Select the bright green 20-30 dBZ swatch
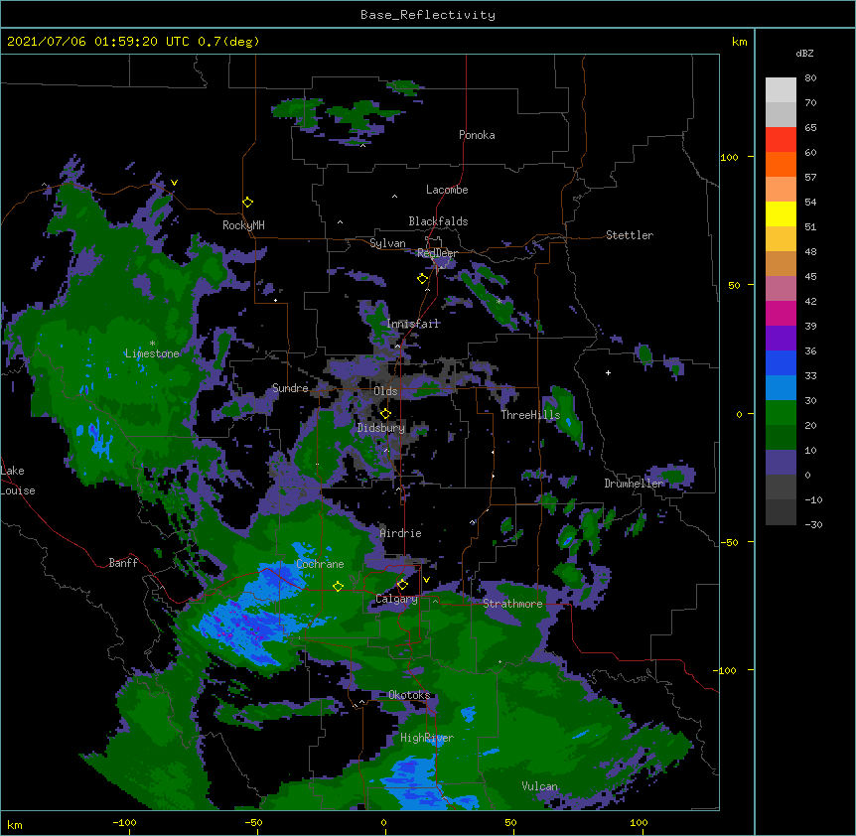Screen dimensions: 856x836 pyautogui.click(x=781, y=413)
